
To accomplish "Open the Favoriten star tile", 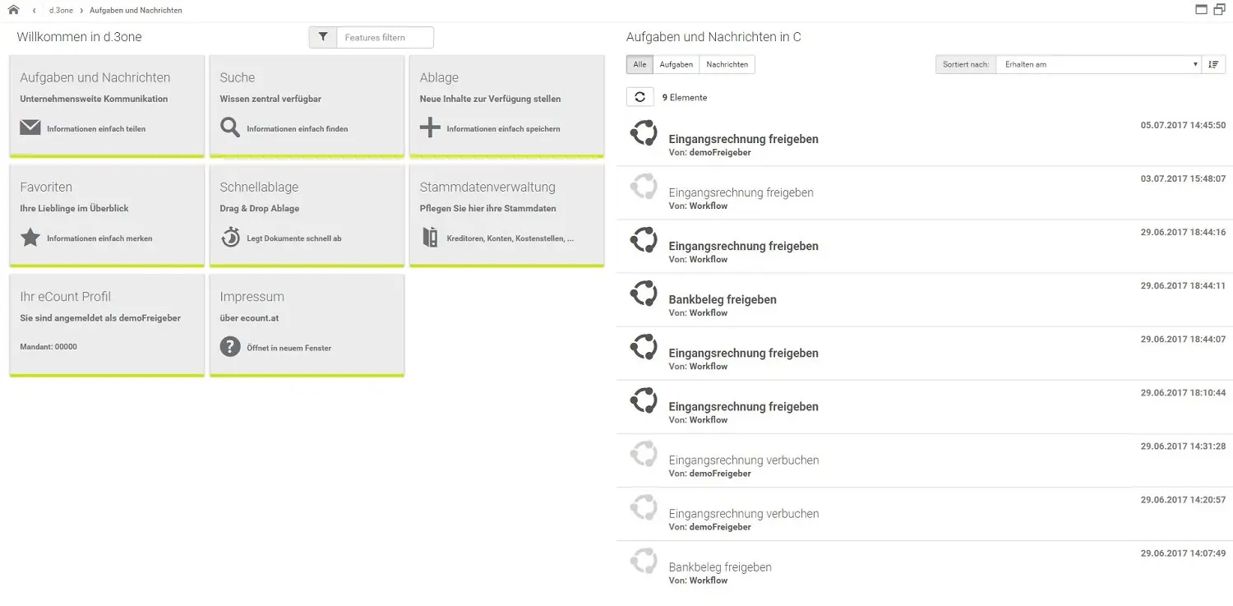I will (x=107, y=215).
